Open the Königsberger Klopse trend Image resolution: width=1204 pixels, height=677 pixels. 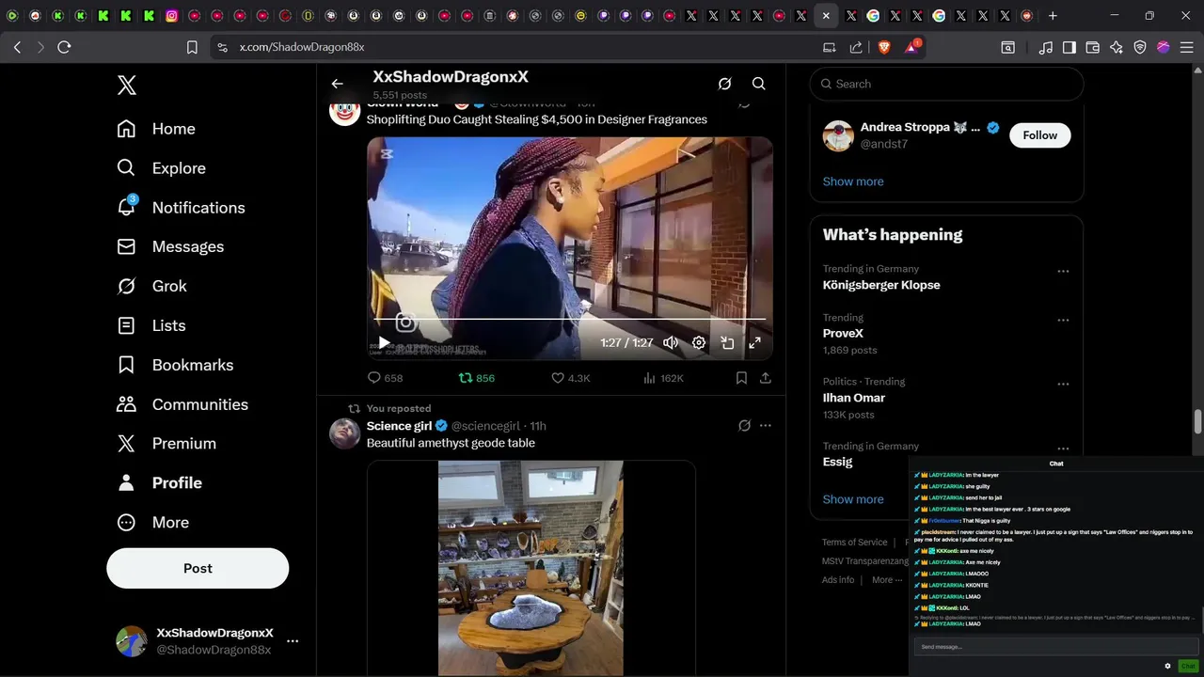(x=881, y=285)
